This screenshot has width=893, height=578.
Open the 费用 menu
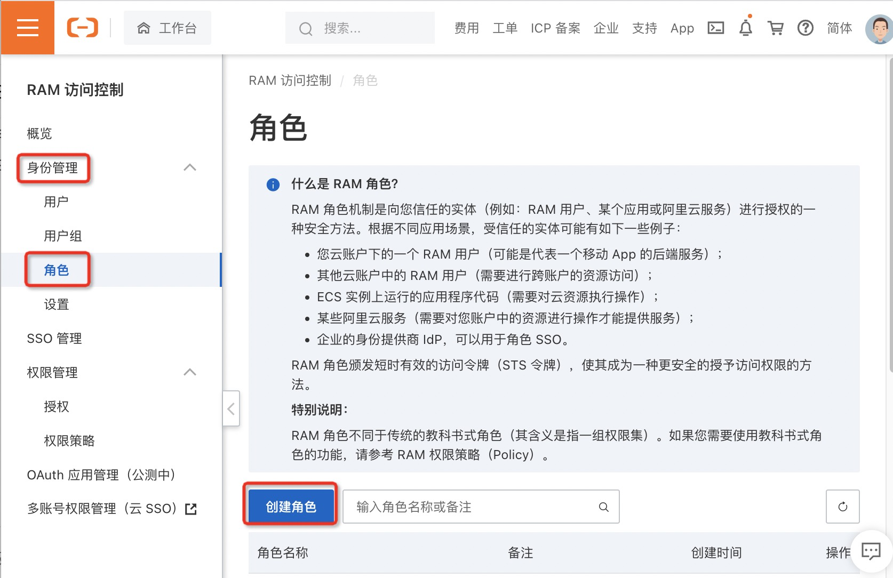(467, 28)
